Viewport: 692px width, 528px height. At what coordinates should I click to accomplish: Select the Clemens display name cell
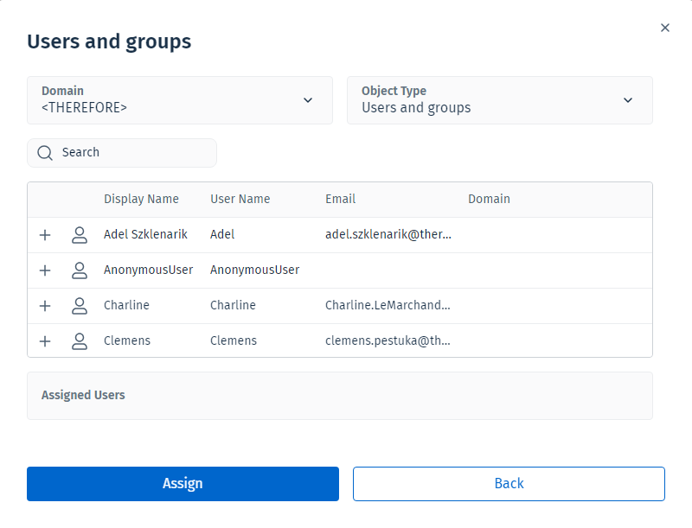(x=127, y=340)
